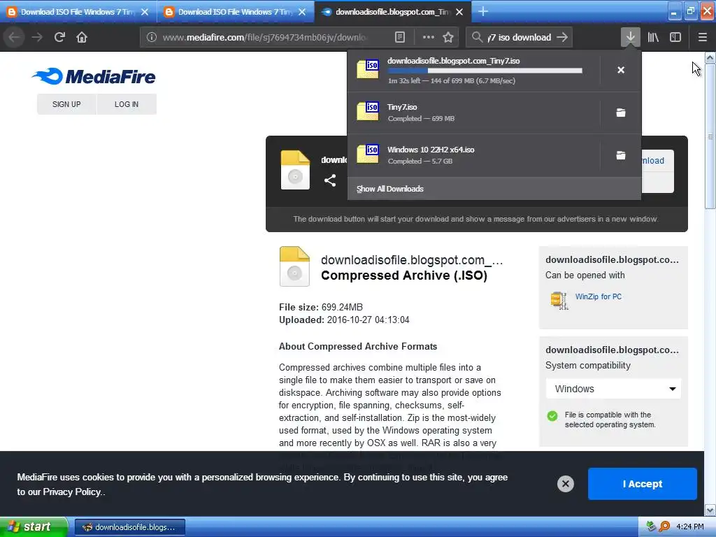
Task: Switch to second Download ISO File Windows 7 tab
Action: coord(236,12)
